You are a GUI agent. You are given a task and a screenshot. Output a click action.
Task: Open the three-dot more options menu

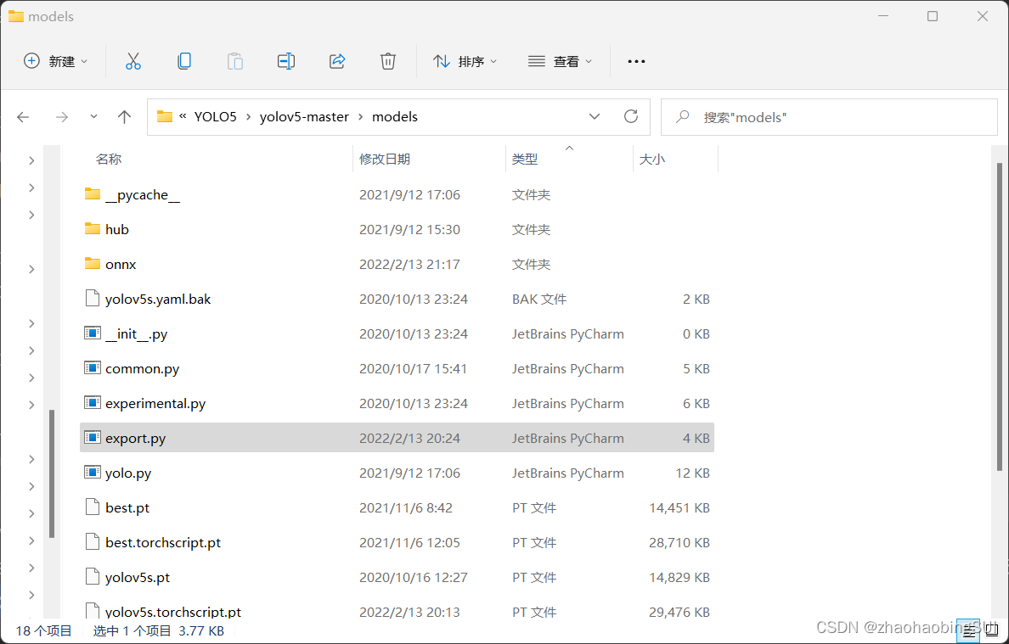(x=636, y=61)
